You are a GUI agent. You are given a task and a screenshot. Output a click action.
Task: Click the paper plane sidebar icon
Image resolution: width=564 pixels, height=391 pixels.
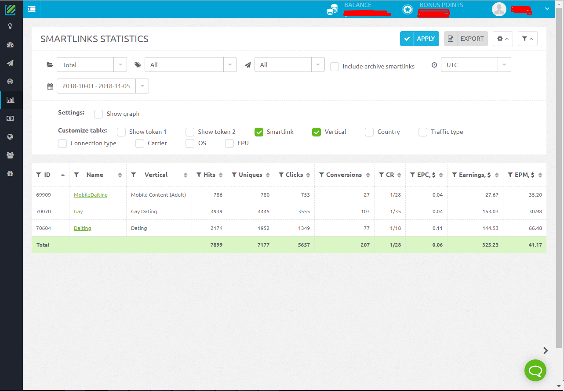coord(11,63)
